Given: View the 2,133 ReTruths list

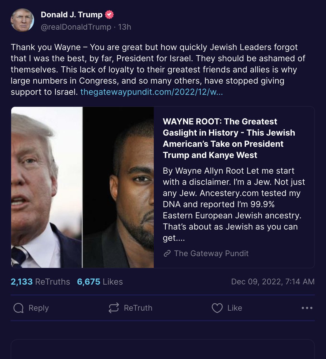Looking at the screenshot, I should click(40, 282).
